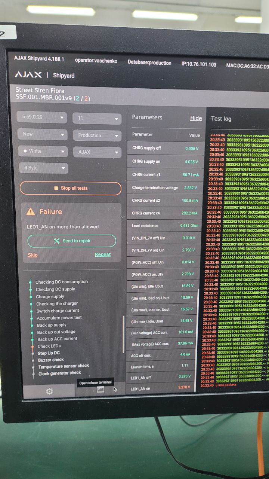The height and width of the screenshot is (479, 269).
Task: Click the AJAX logo in the header
Action: coord(28,75)
